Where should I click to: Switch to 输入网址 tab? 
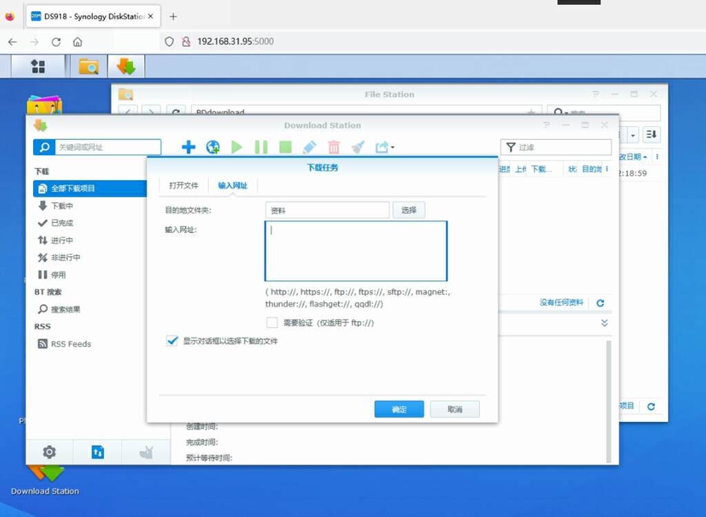233,185
